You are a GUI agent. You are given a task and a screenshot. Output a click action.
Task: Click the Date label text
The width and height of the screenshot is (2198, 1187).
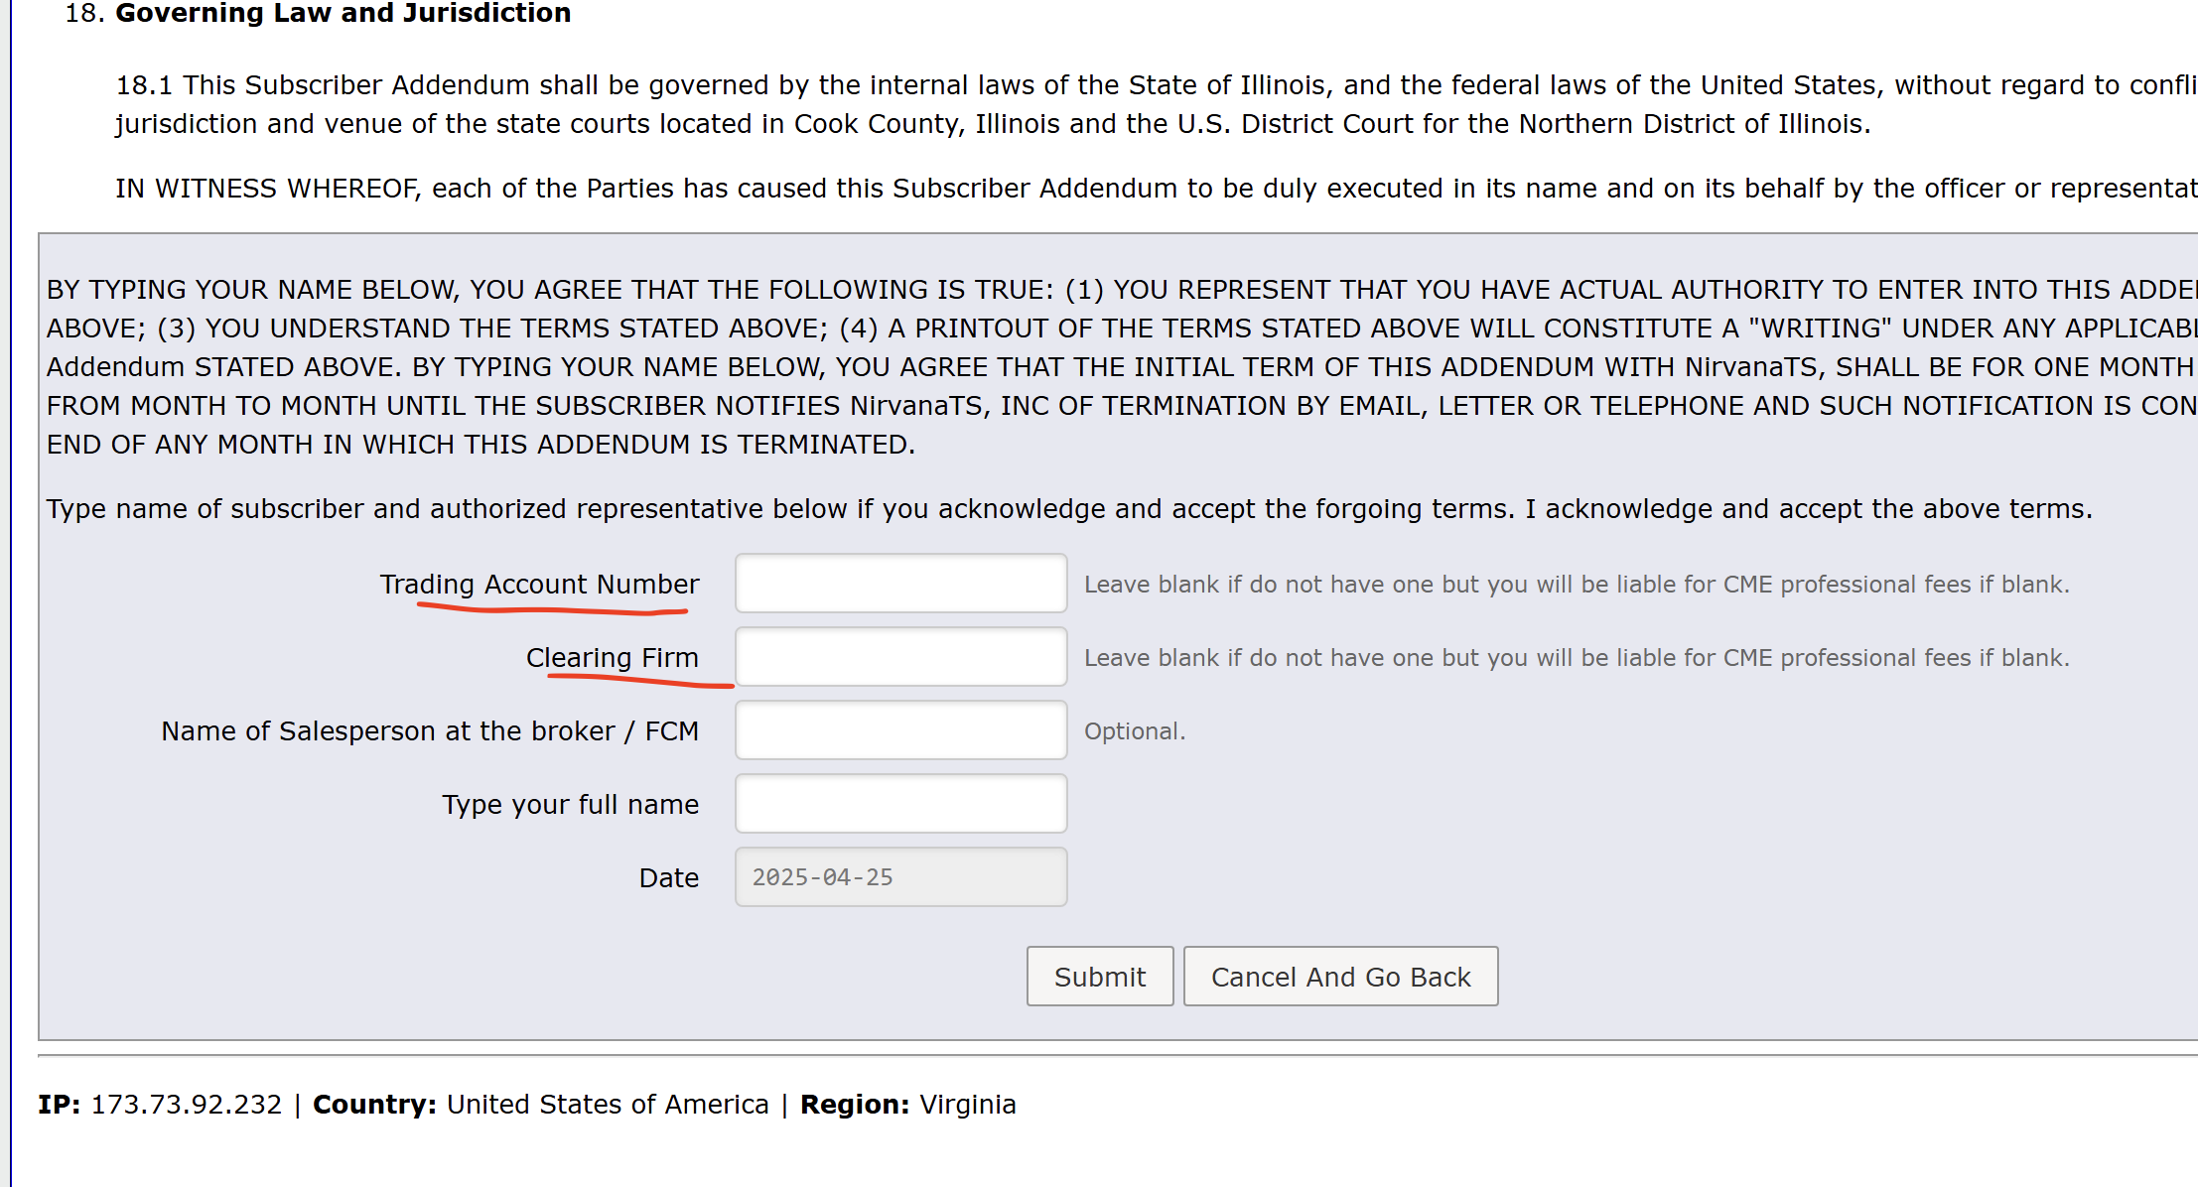668,877
